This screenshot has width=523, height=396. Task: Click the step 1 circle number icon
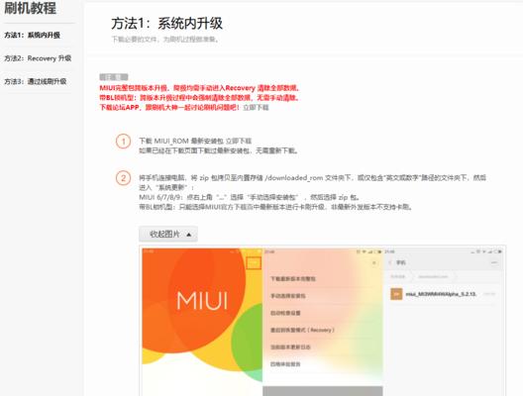pos(123,142)
